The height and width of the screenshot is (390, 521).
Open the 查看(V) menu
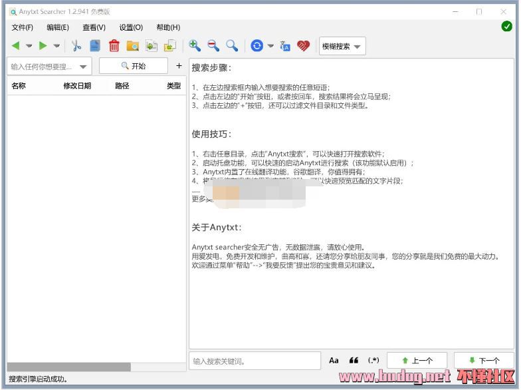click(94, 27)
